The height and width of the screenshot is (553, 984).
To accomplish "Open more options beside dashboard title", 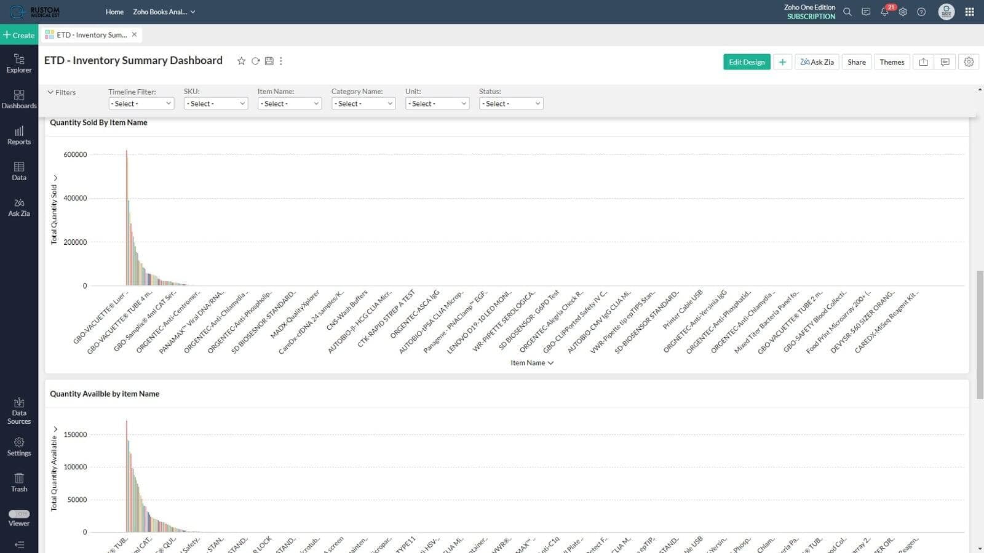I will 281,61.
